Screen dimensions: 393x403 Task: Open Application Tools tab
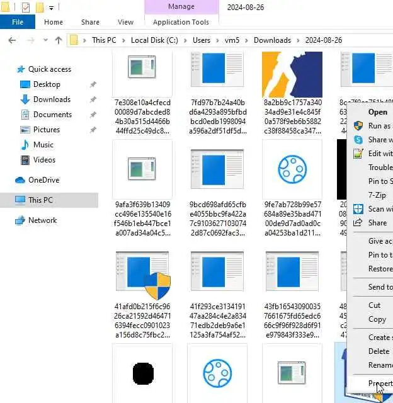(x=181, y=22)
